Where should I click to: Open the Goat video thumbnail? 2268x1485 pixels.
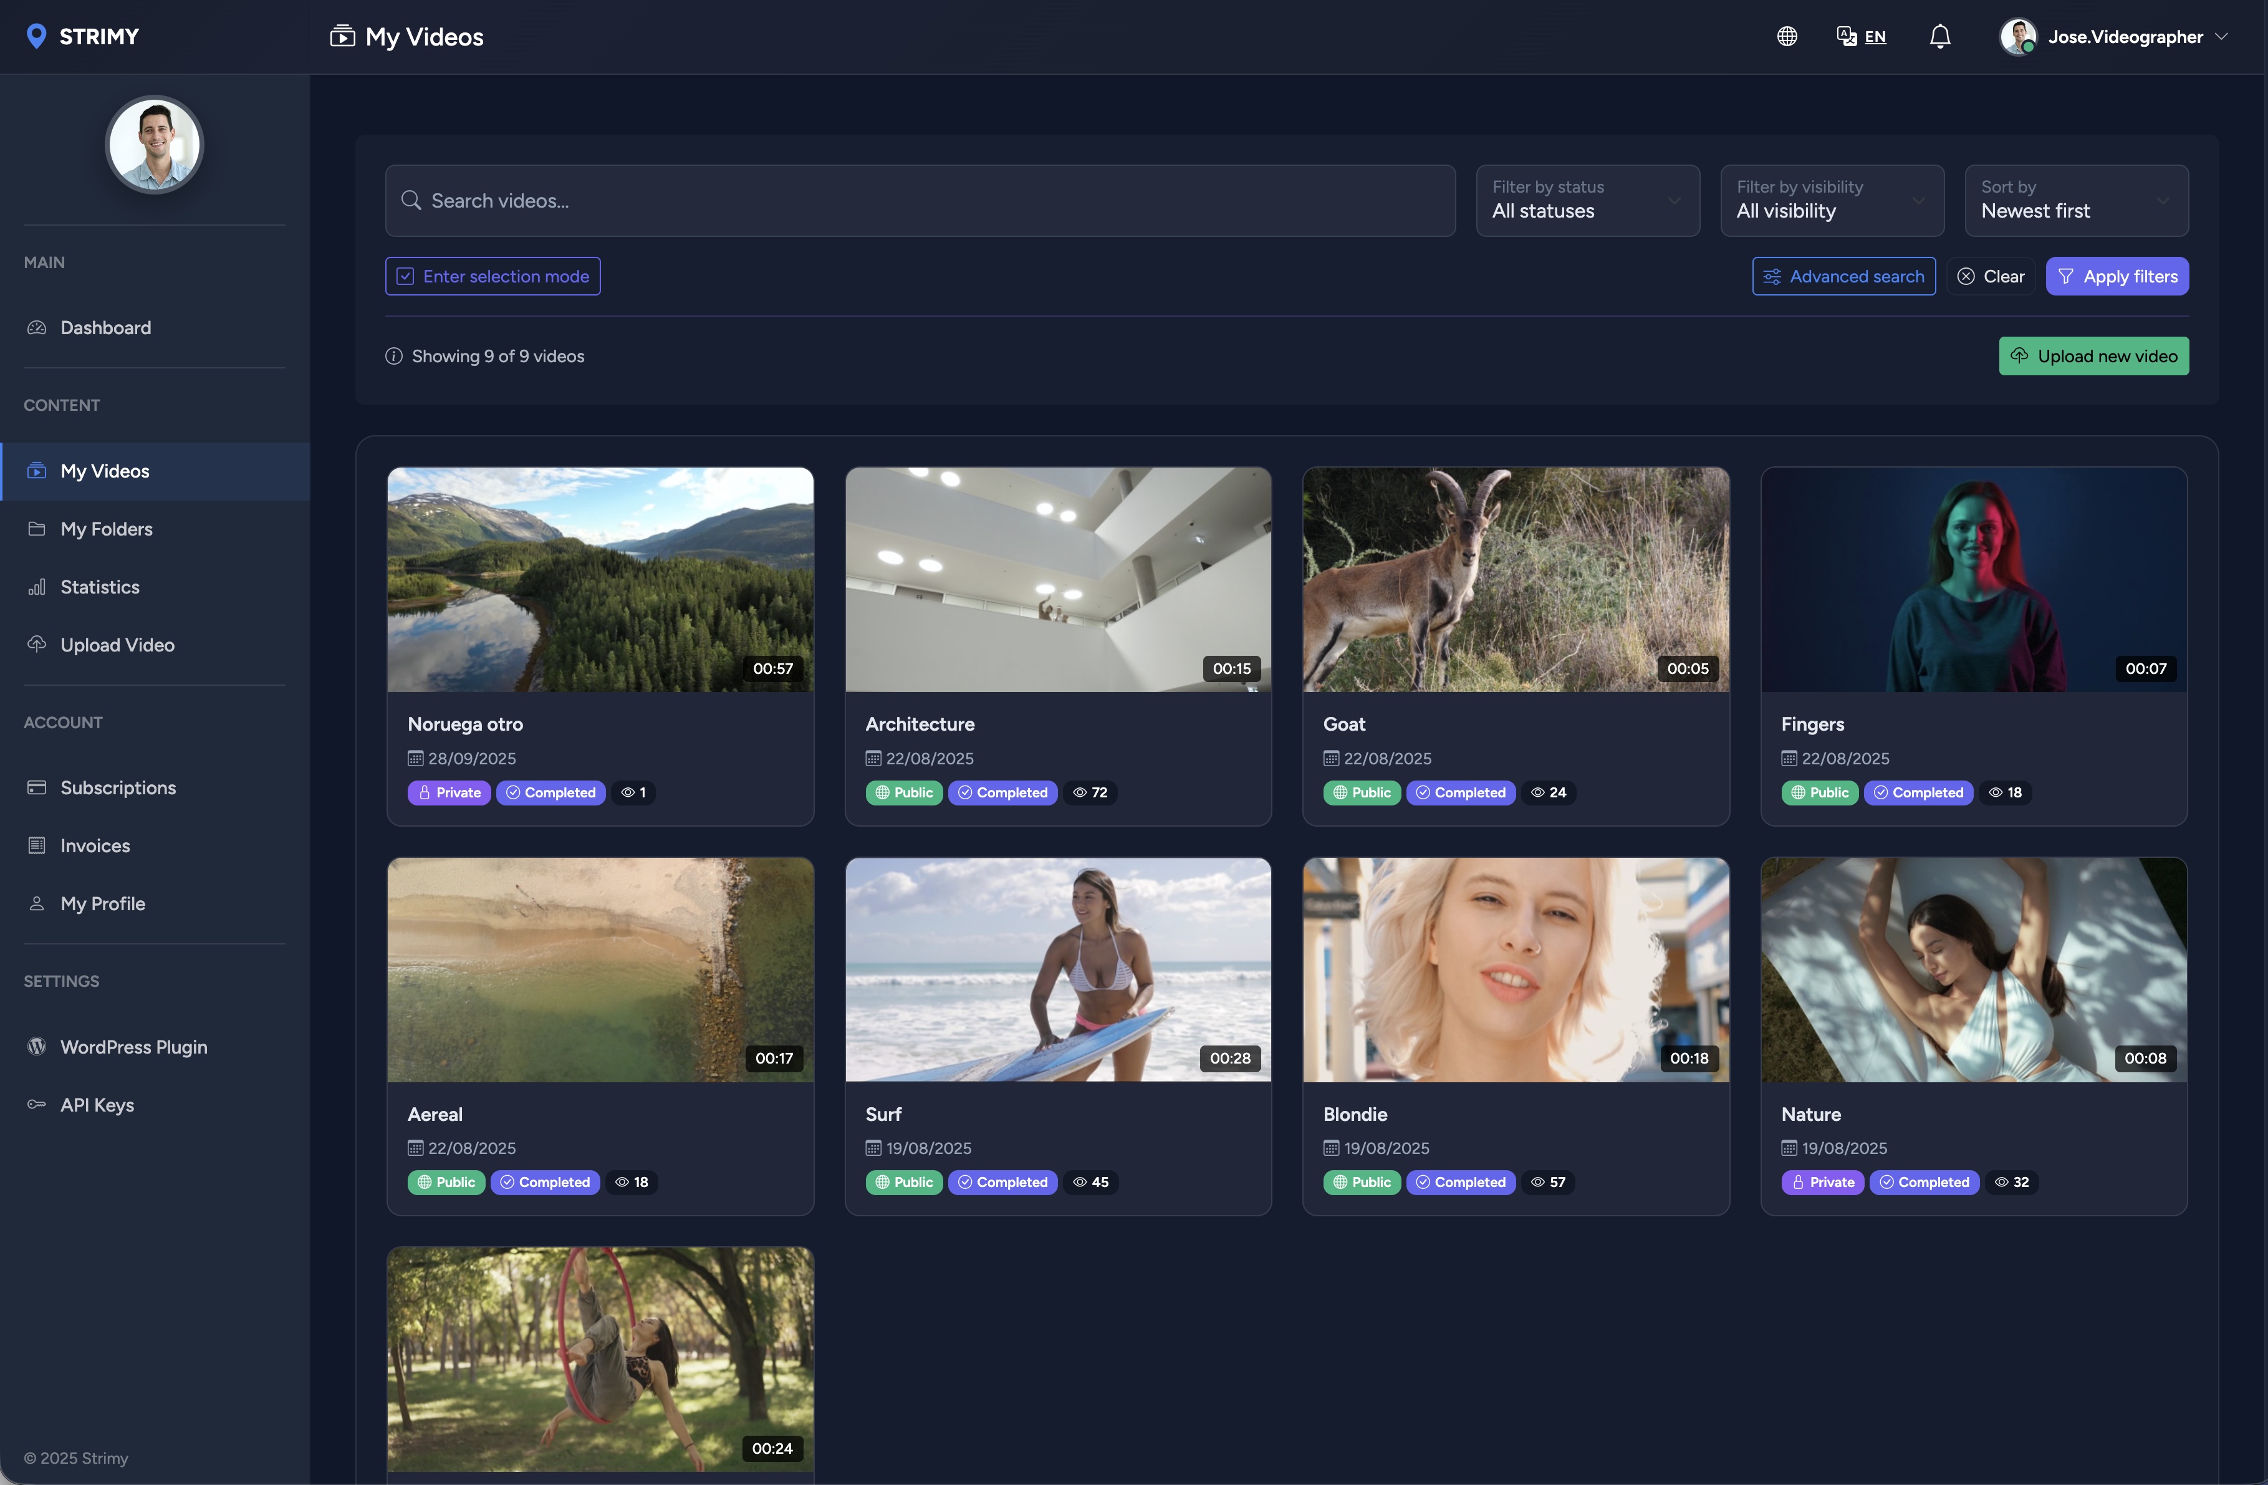pyautogui.click(x=1515, y=579)
